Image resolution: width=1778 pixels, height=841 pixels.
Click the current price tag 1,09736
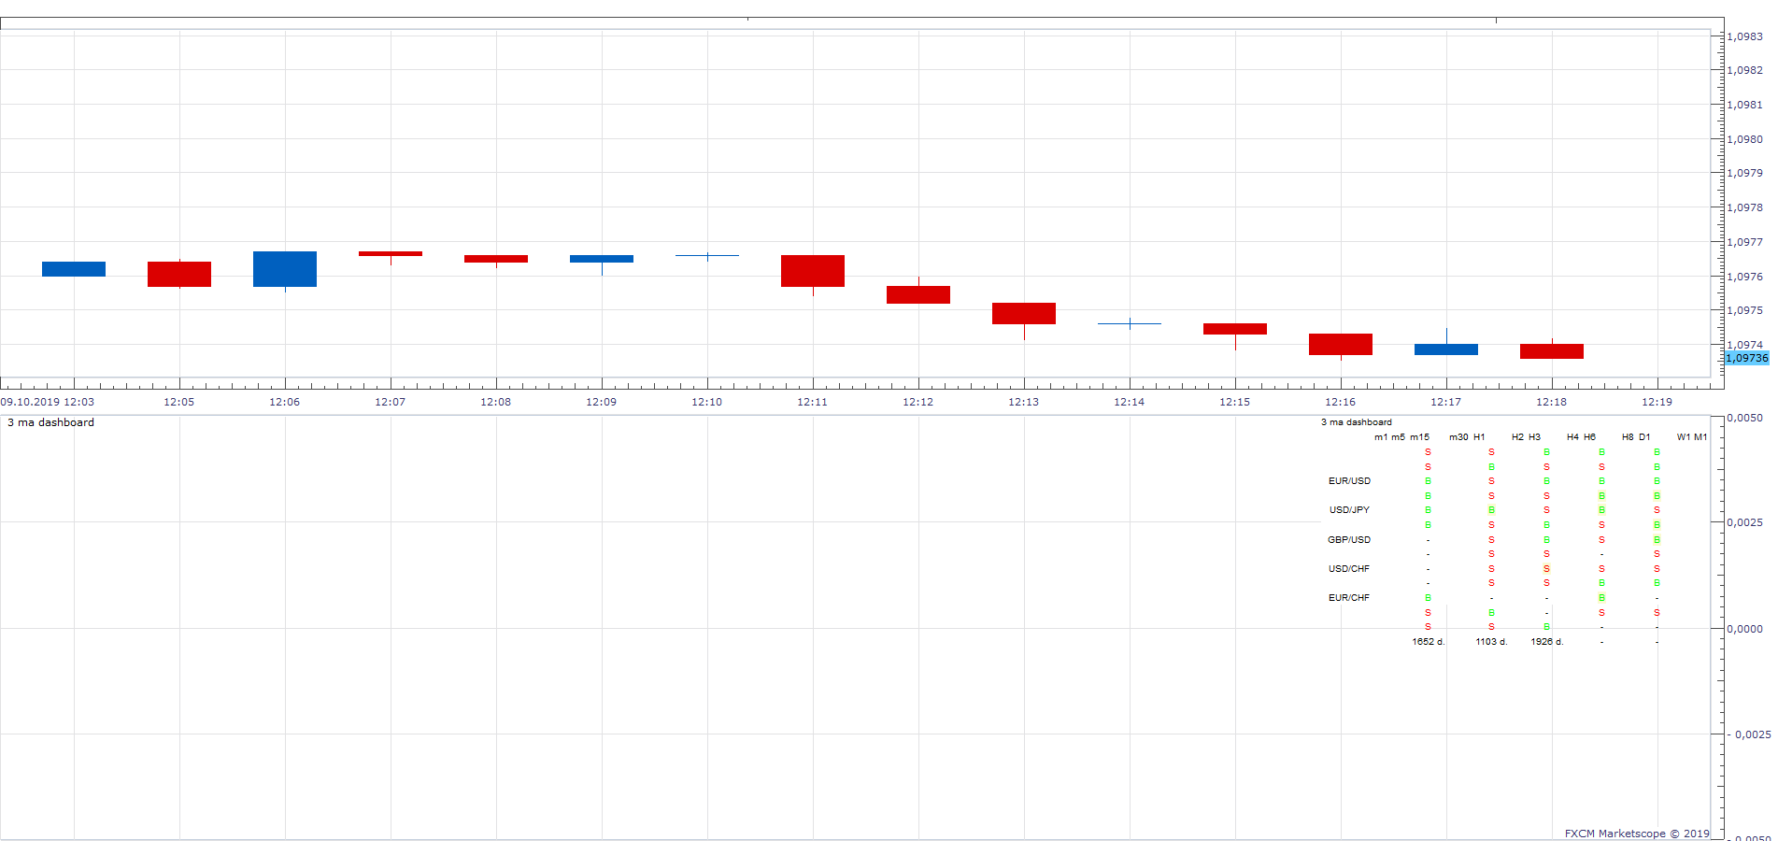point(1746,358)
